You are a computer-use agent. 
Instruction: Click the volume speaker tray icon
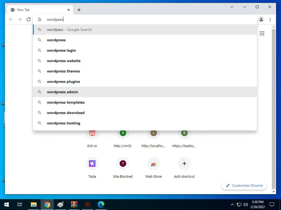[246, 205]
